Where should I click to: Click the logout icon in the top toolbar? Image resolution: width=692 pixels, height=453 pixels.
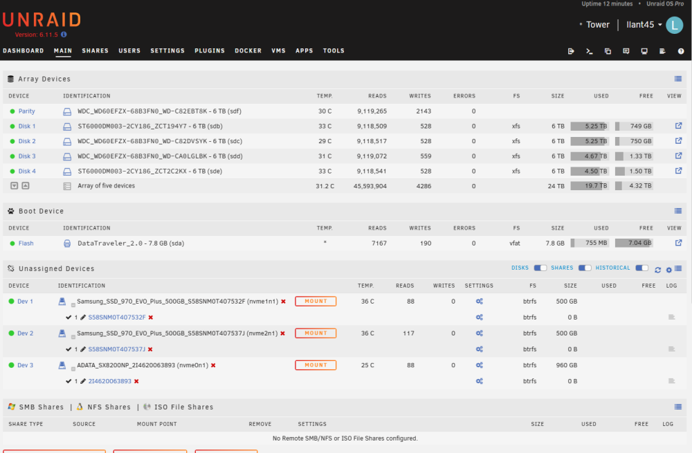[x=571, y=51]
